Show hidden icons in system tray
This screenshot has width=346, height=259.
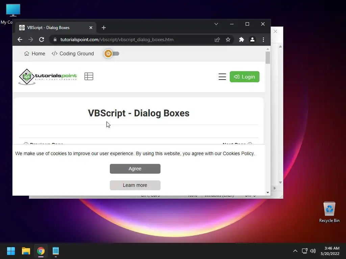[x=295, y=251]
